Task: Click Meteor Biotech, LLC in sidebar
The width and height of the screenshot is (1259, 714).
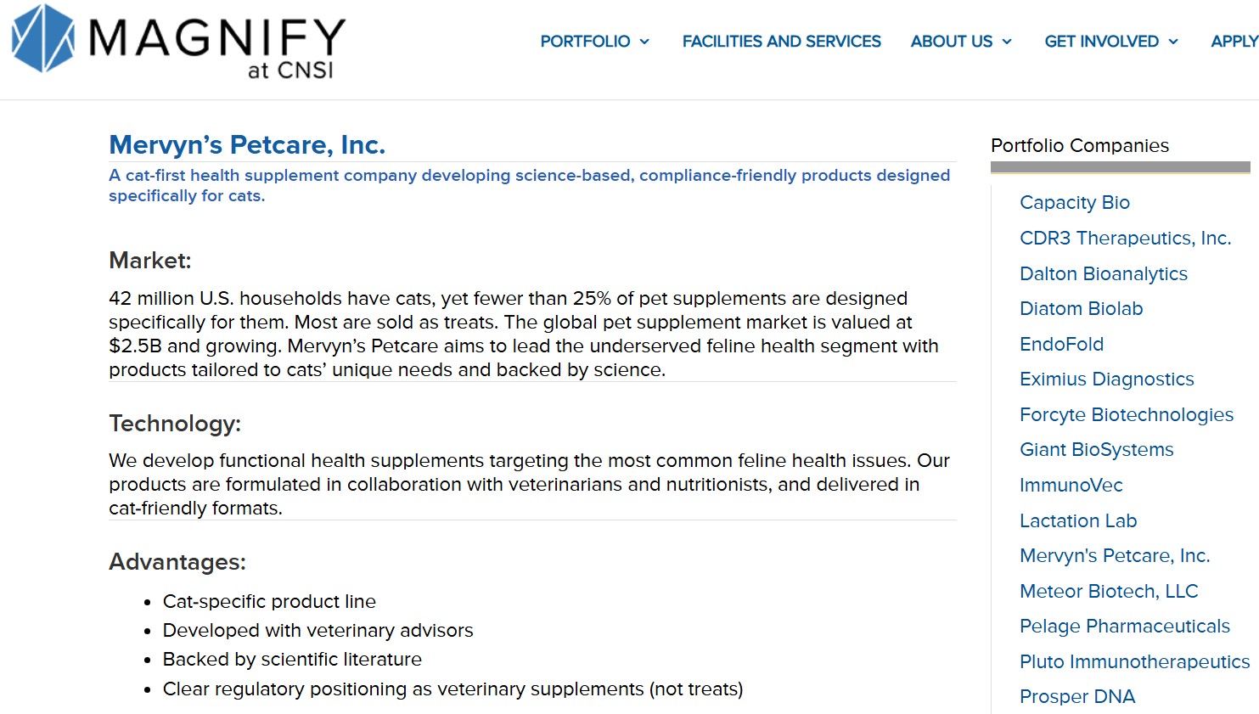Action: [1108, 592]
